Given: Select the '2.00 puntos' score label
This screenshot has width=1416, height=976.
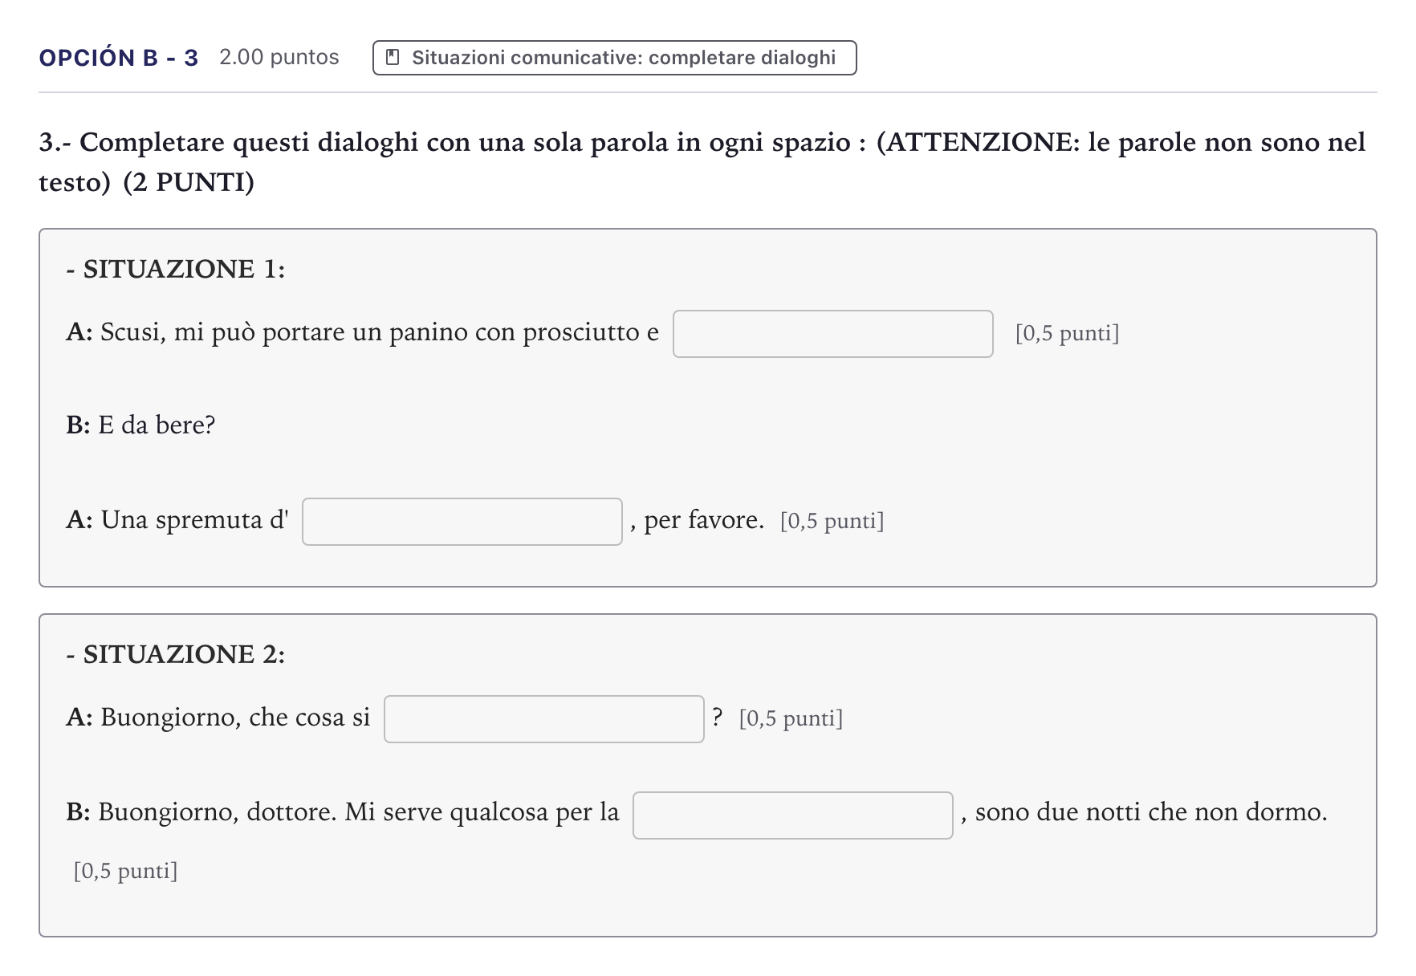Looking at the screenshot, I should click(x=279, y=58).
